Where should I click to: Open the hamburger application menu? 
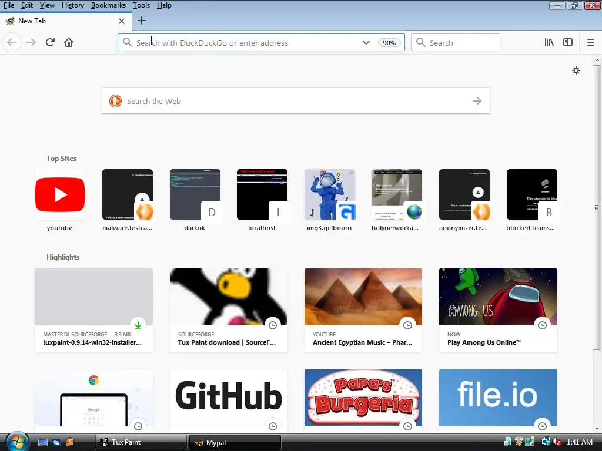(591, 42)
